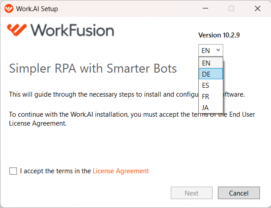
Task: Click the Work.AI Setup title bar icon
Action: (9, 8)
